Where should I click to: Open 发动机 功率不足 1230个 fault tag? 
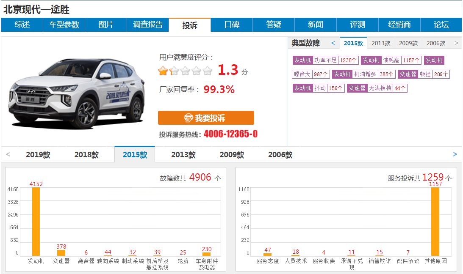point(325,60)
